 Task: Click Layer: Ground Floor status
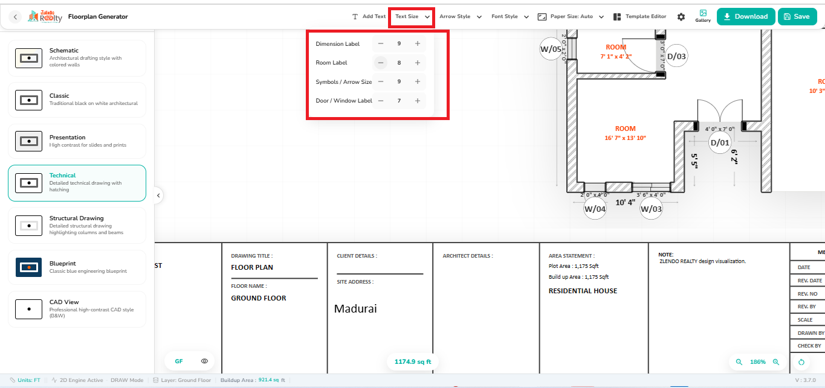(182, 380)
